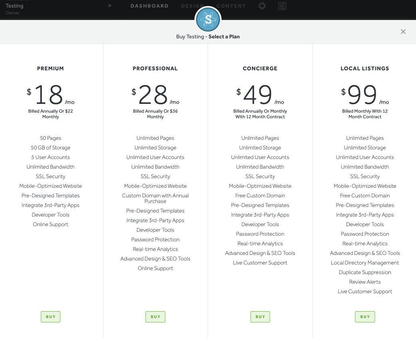Buy the Concierge plan
Image resolution: width=416 pixels, height=338 pixels.
[260, 317]
